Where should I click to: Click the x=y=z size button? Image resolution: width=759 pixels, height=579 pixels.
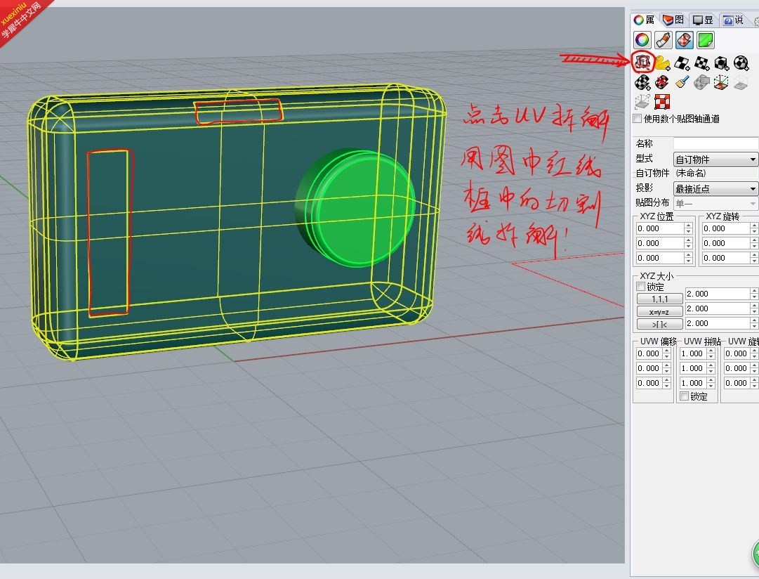[659, 311]
